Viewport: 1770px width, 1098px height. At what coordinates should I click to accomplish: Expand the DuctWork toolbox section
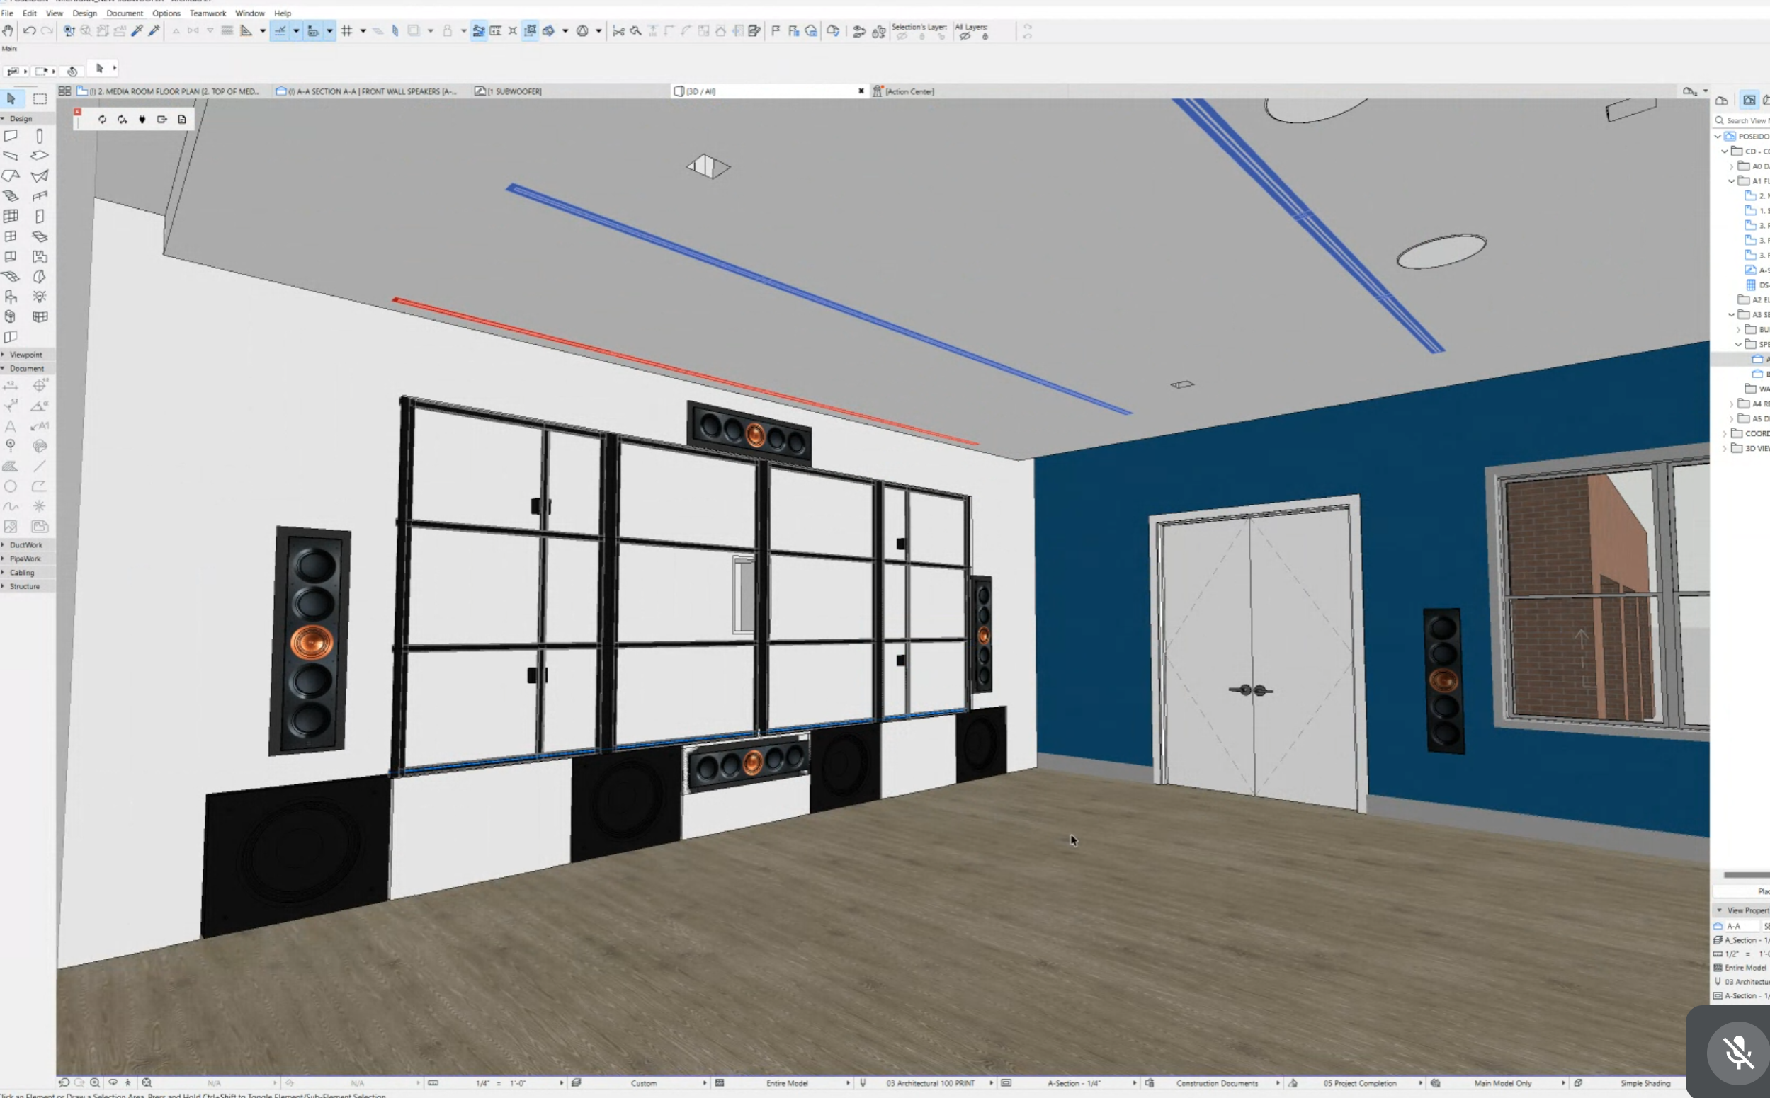(x=25, y=544)
